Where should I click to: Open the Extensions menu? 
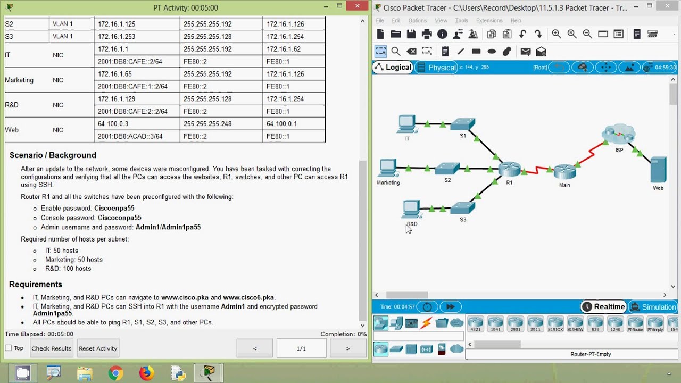[489, 21]
